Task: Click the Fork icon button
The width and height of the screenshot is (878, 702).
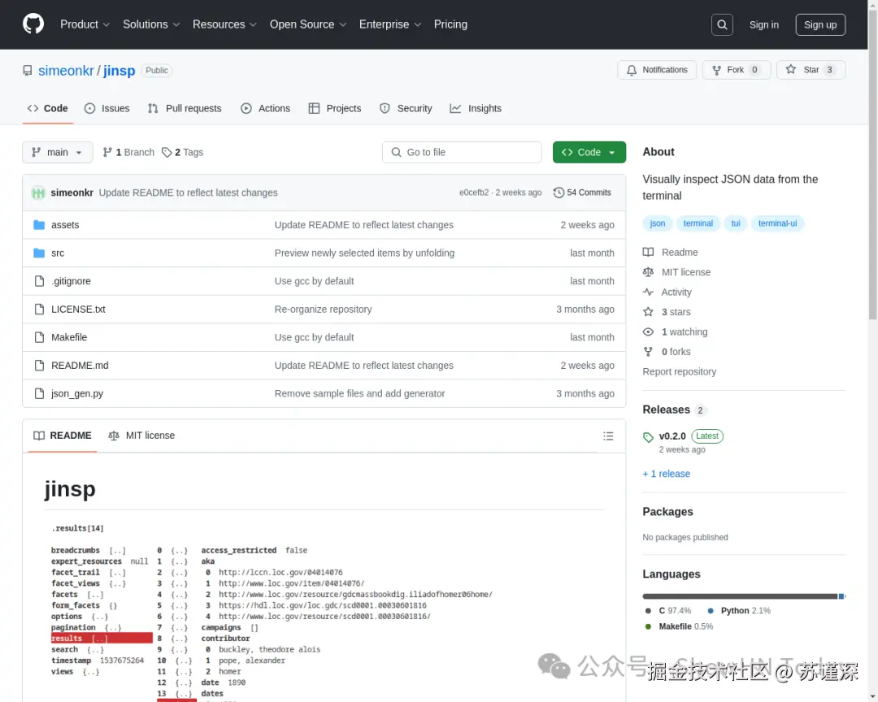Action: point(716,70)
